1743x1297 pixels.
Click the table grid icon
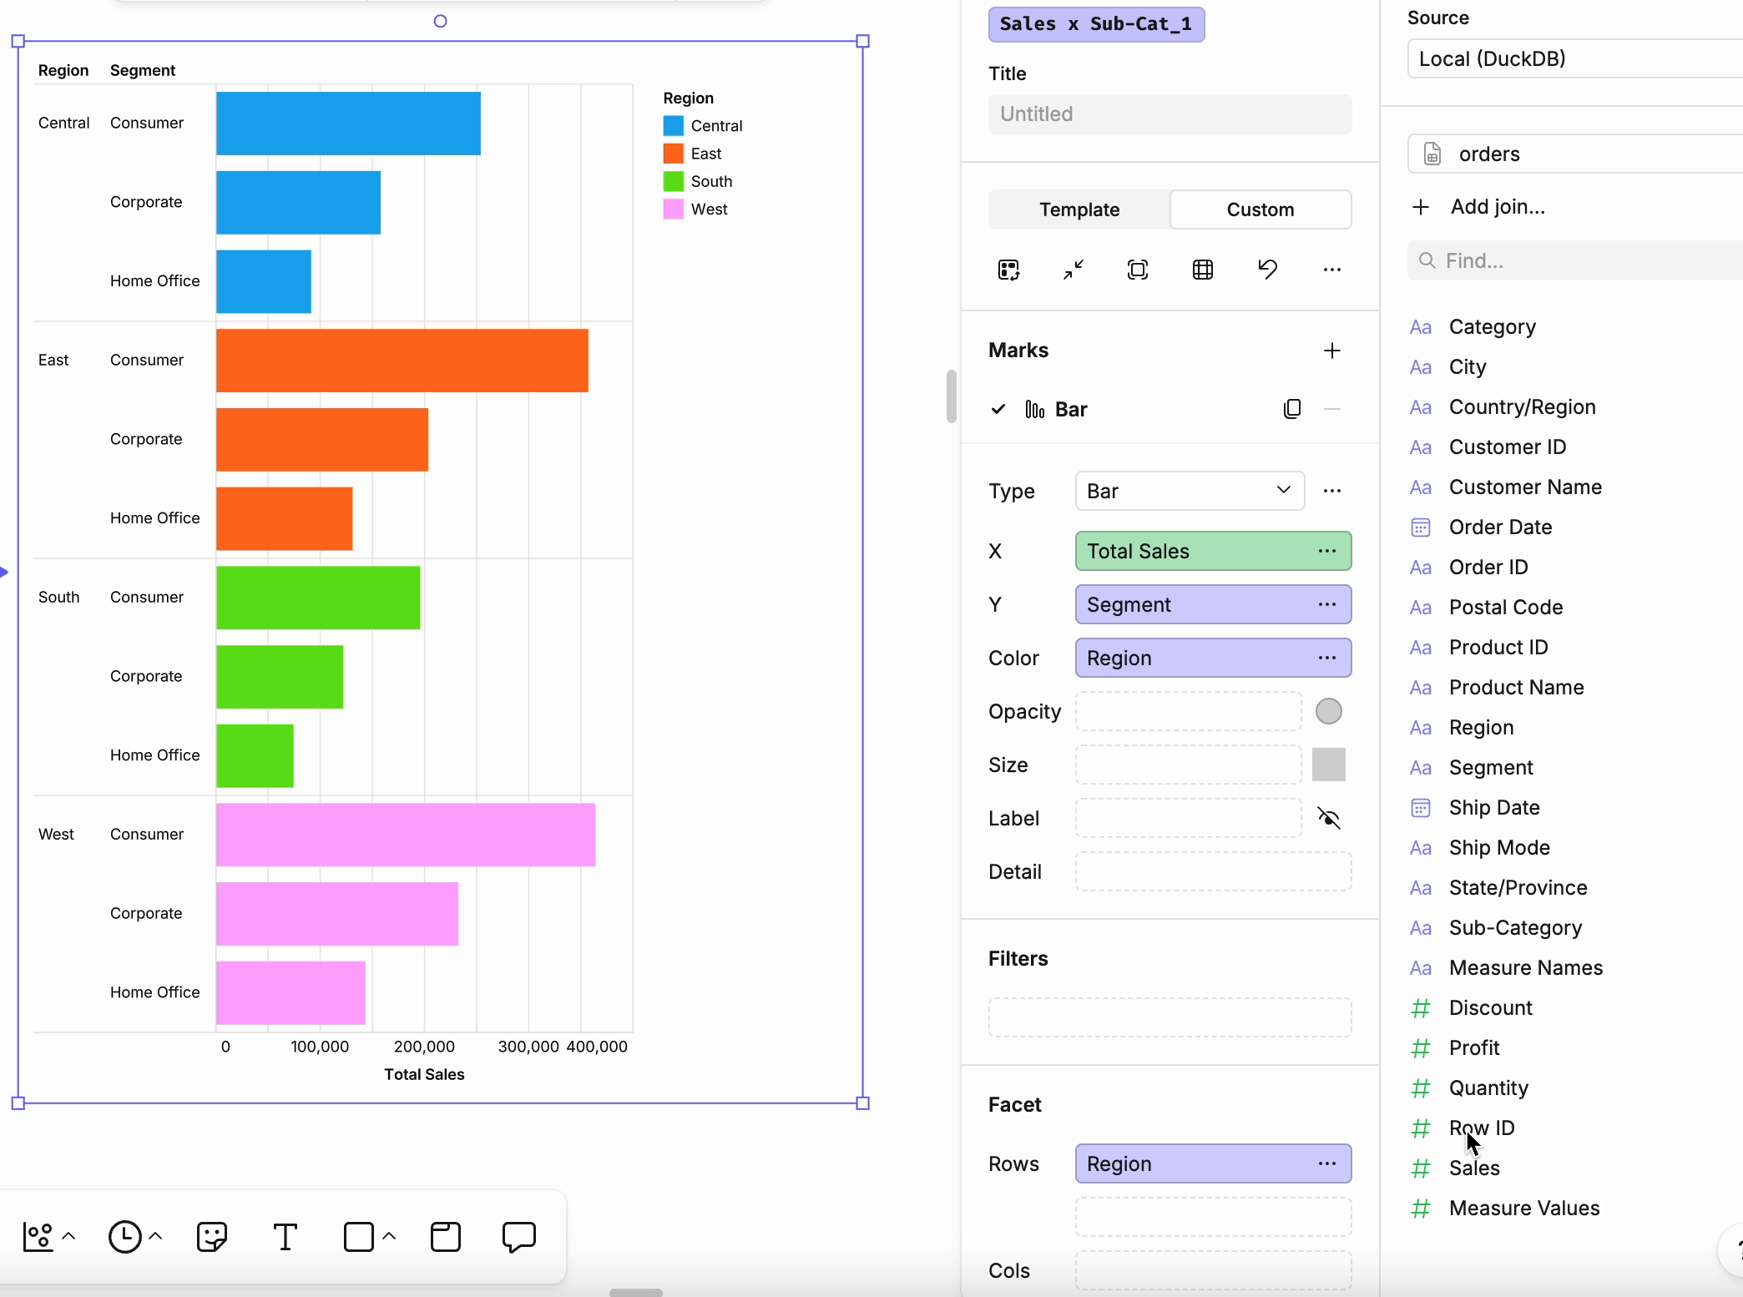pos(1203,270)
